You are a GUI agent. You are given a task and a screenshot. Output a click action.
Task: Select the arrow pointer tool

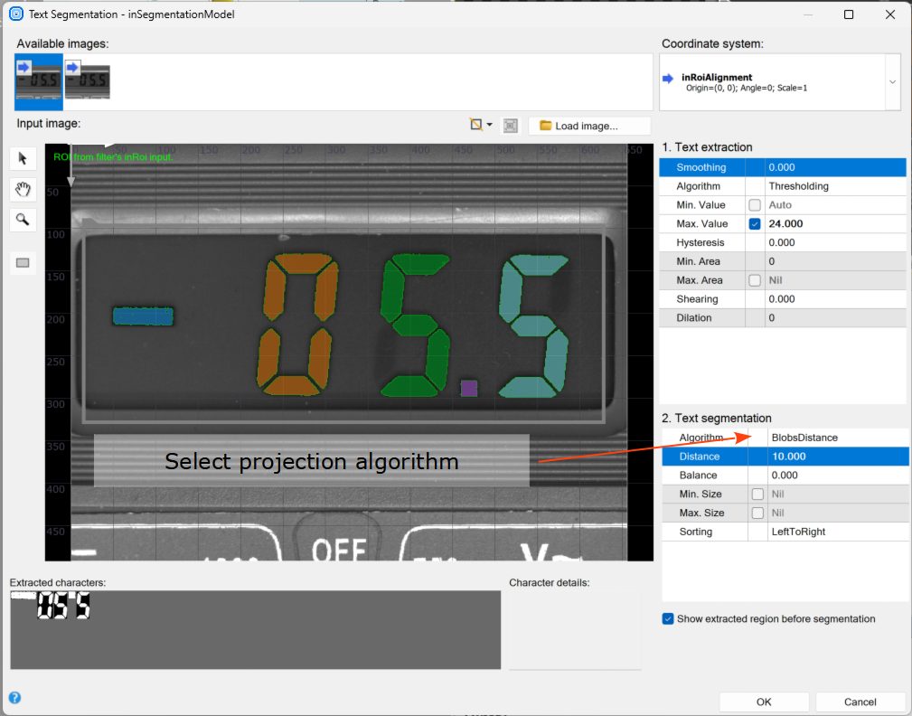pos(23,159)
